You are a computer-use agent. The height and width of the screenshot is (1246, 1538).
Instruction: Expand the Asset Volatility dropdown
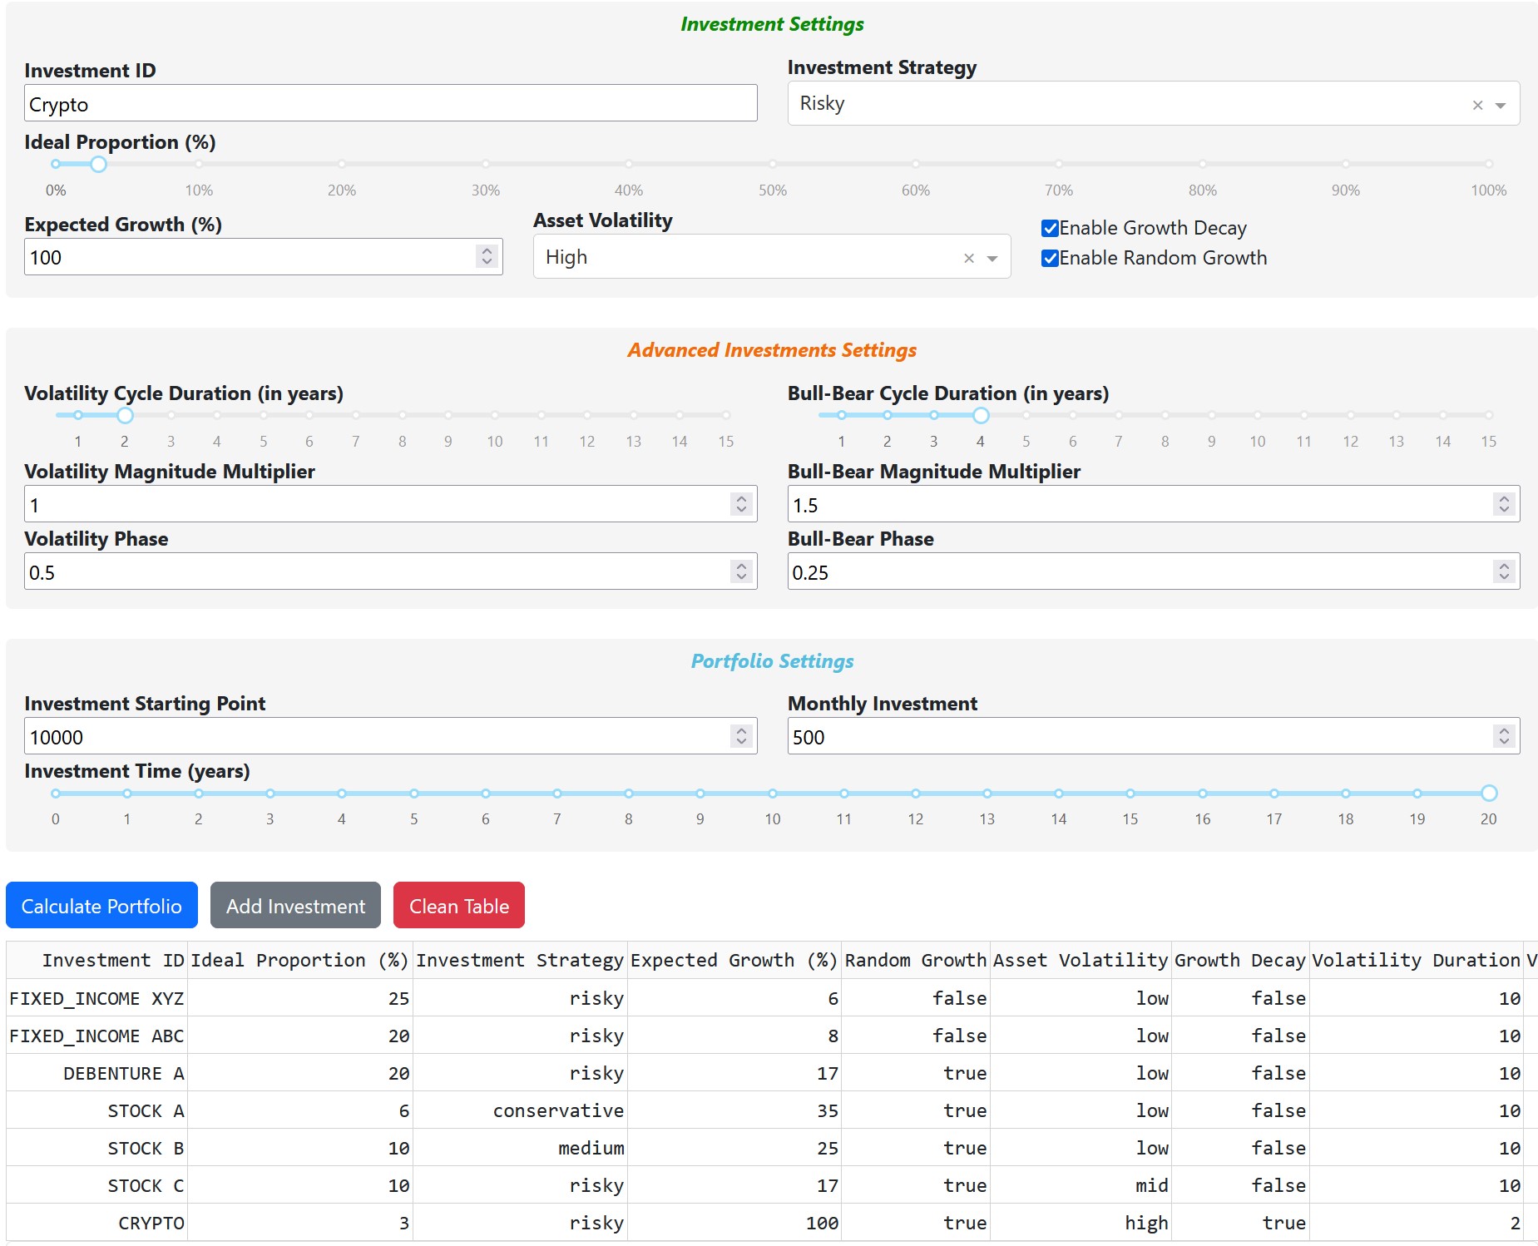(992, 257)
